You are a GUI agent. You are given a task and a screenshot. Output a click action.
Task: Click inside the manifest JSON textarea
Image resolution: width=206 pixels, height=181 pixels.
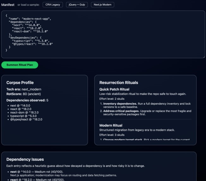[x=103, y=34]
